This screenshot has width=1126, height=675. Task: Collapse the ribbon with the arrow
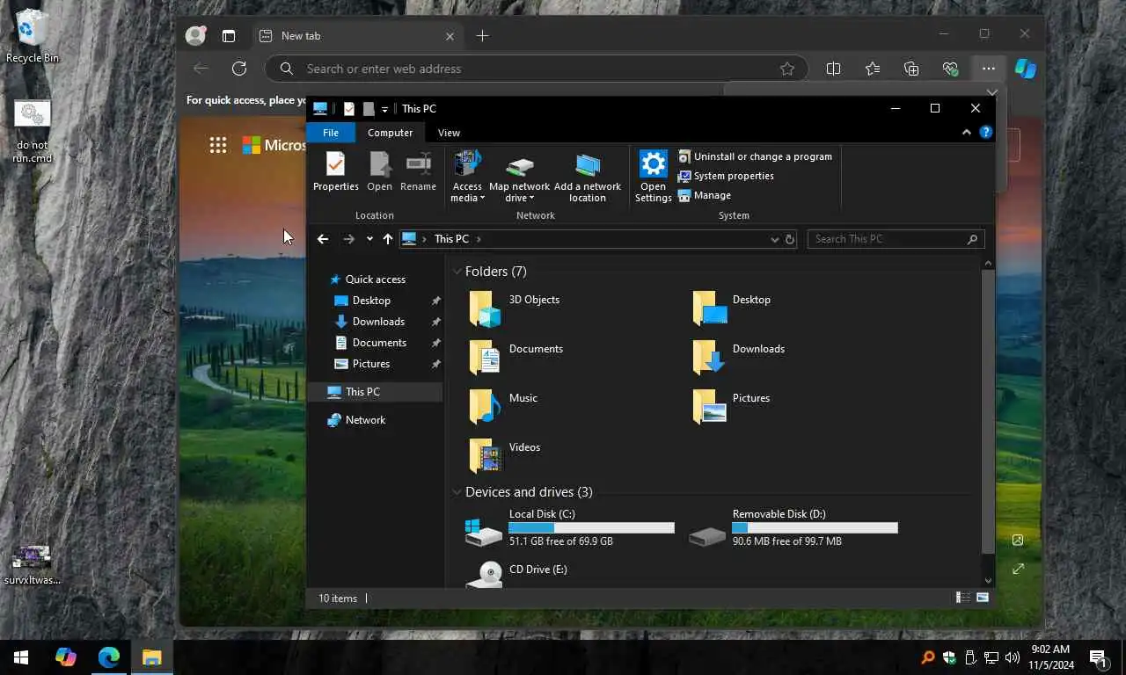point(966,133)
